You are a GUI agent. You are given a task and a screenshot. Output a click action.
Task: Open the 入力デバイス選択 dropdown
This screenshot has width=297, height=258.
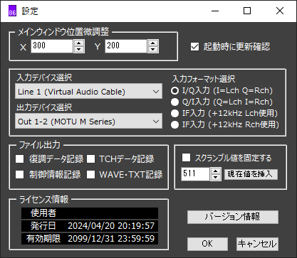pos(88,91)
